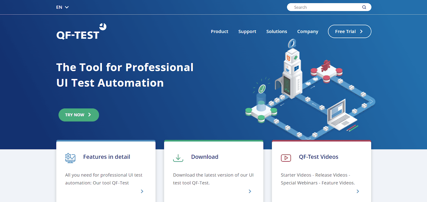427x202 pixels.
Task: Click the arrow on the Download card
Action: pos(250,191)
